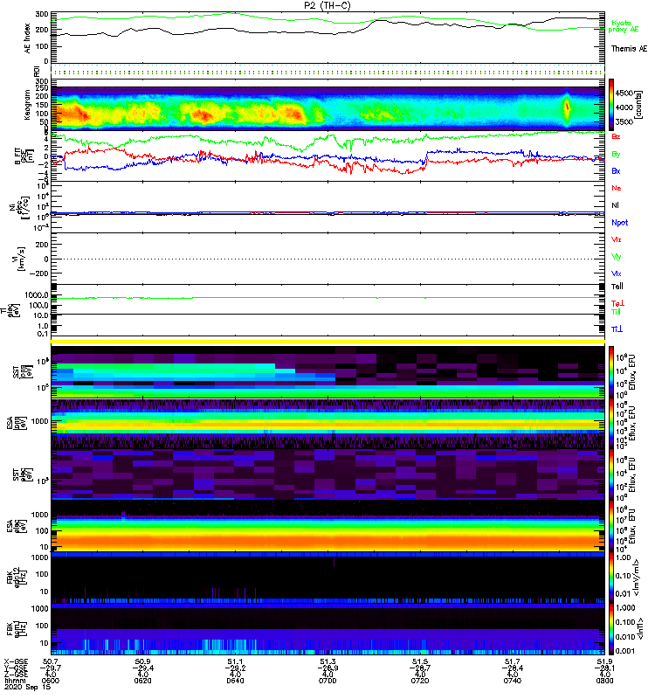Select the red Ne legend label
Image resolution: width=655 pixels, height=699 pixels.
pos(617,188)
